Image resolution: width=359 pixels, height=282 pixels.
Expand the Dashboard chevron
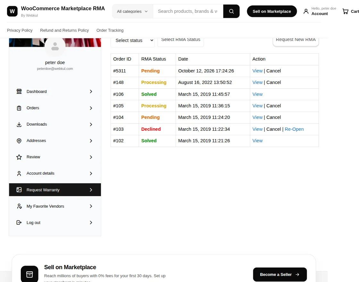[91, 92]
